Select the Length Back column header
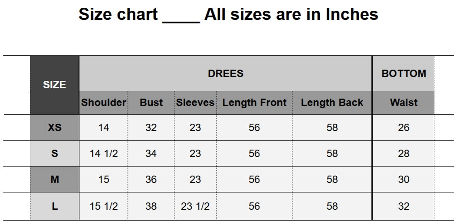The image size is (459, 221). click(x=332, y=102)
